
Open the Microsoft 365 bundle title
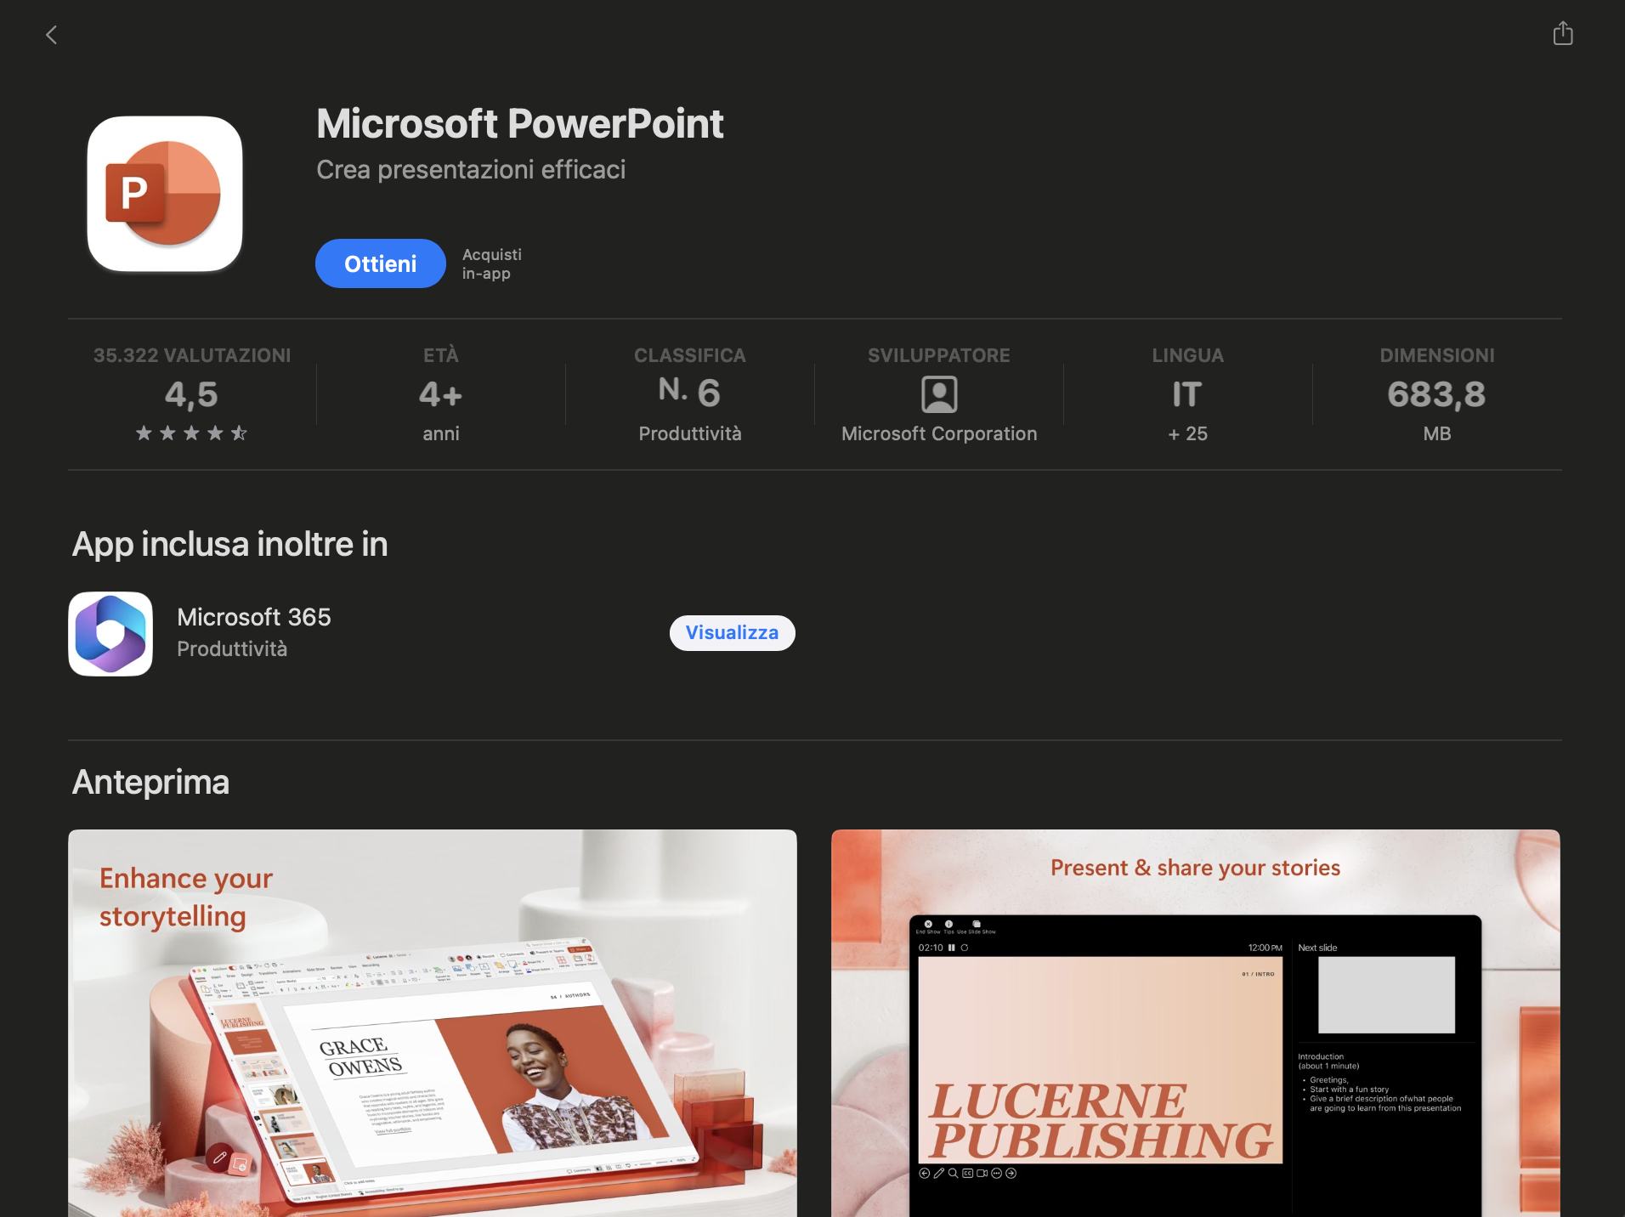point(254,617)
